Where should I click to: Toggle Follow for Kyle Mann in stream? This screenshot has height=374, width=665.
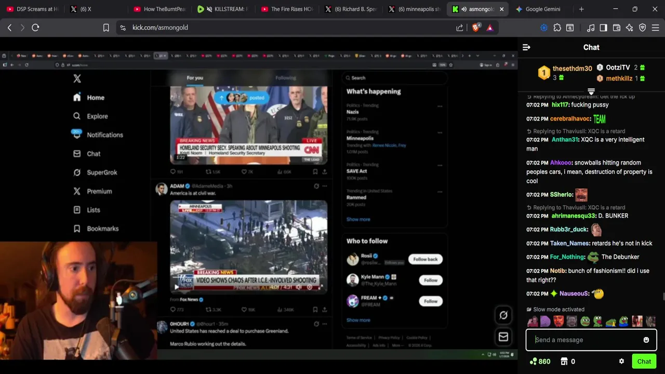(x=431, y=280)
